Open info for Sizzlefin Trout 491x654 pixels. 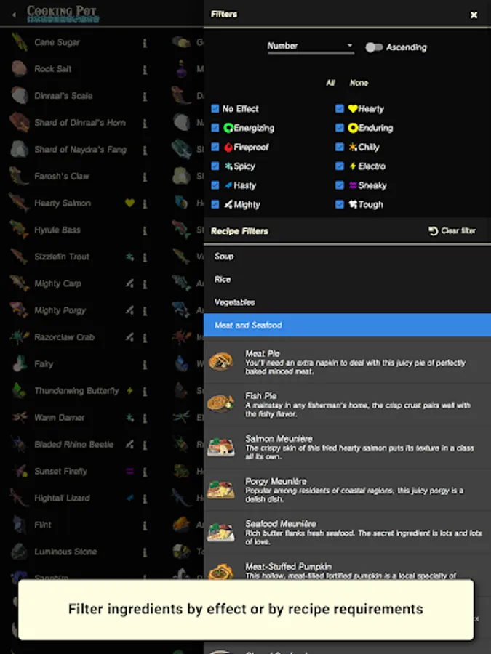(x=145, y=257)
